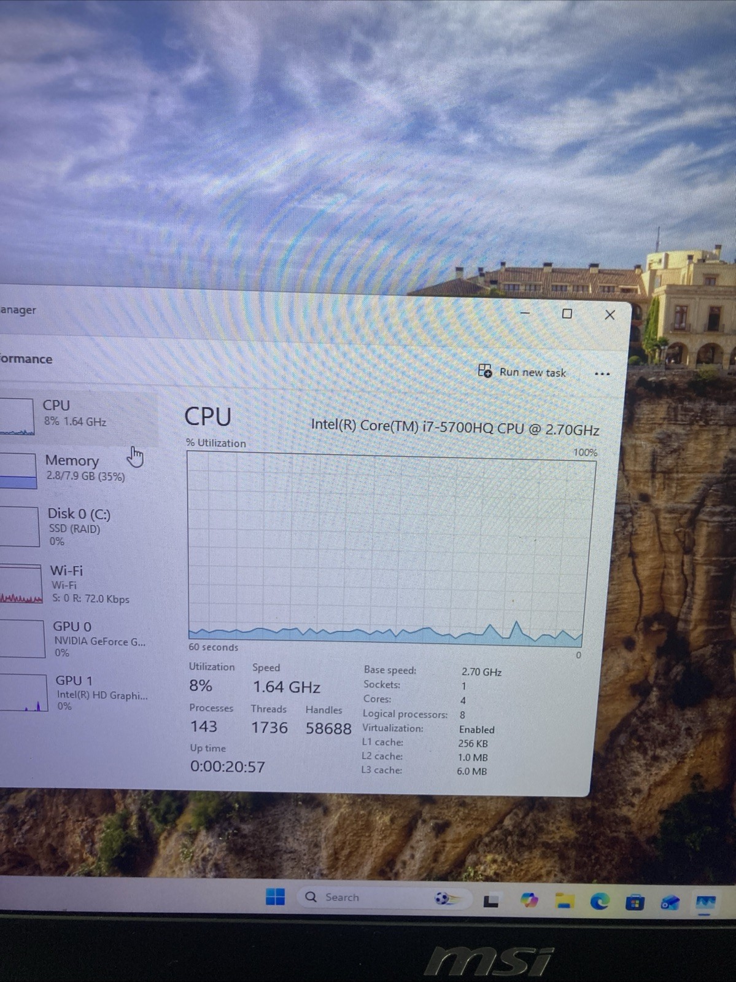The width and height of the screenshot is (736, 982).
Task: Click the 58688 handles value
Action: [328, 728]
